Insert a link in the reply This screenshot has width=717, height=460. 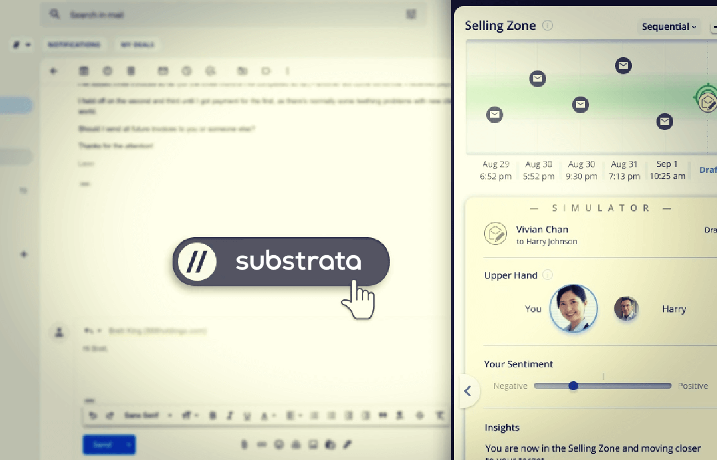[x=261, y=444]
